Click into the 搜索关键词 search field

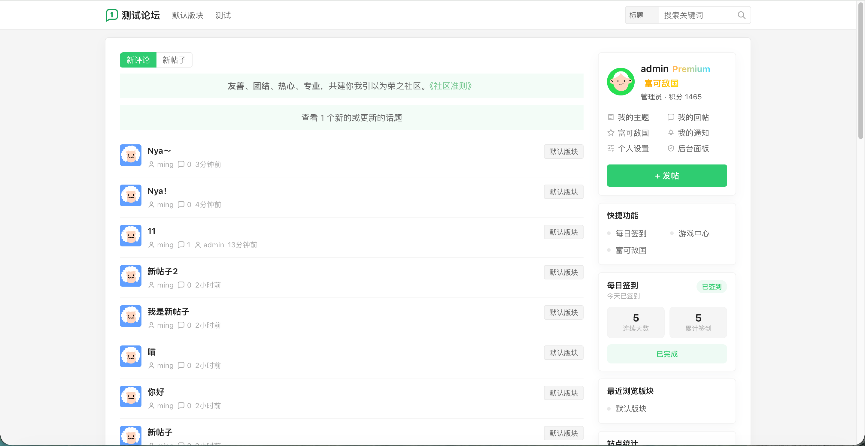(x=697, y=15)
